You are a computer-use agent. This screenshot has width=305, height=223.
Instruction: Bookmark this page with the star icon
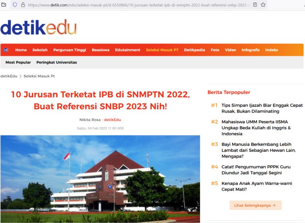[x=263, y=5]
